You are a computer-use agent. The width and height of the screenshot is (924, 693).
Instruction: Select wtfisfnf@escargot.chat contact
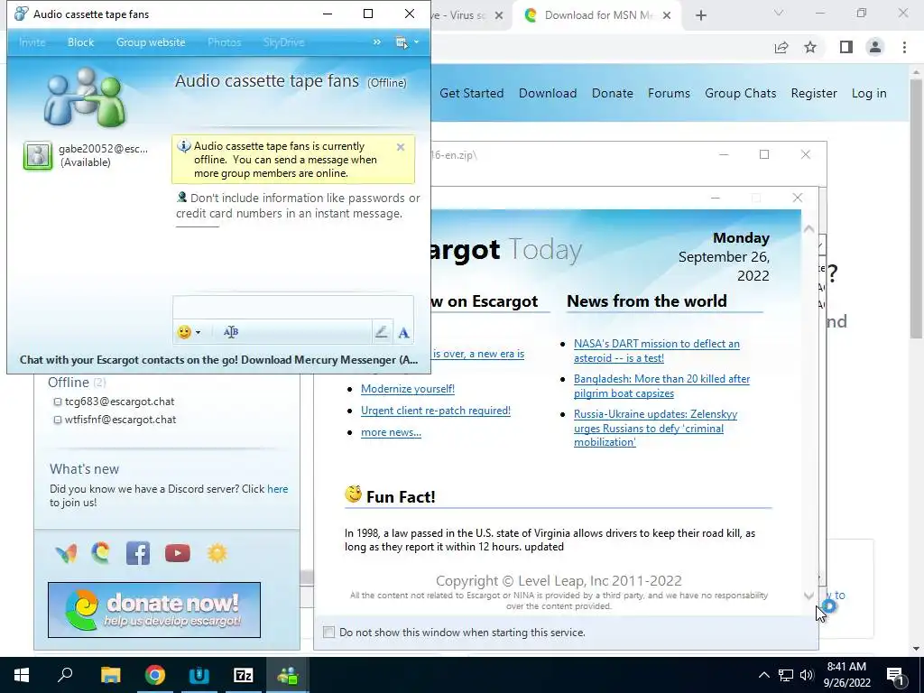pyautogui.click(x=120, y=420)
